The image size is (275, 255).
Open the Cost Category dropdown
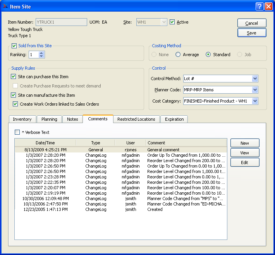coord(254,101)
